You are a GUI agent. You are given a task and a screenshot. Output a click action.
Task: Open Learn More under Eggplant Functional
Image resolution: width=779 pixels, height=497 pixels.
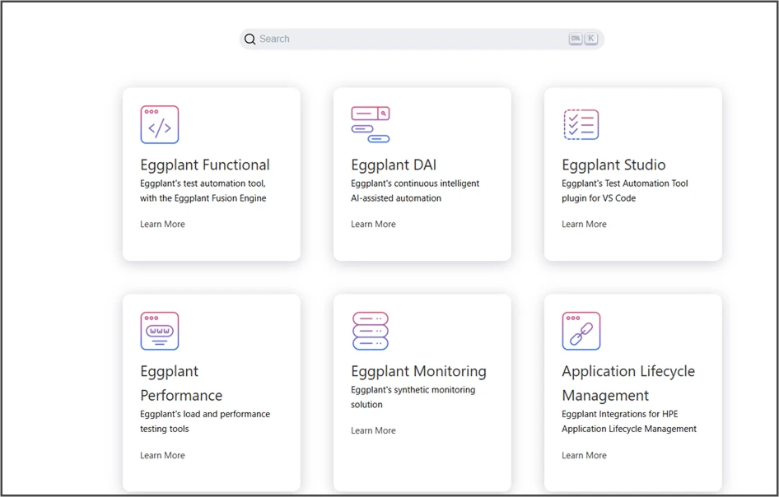click(x=162, y=224)
